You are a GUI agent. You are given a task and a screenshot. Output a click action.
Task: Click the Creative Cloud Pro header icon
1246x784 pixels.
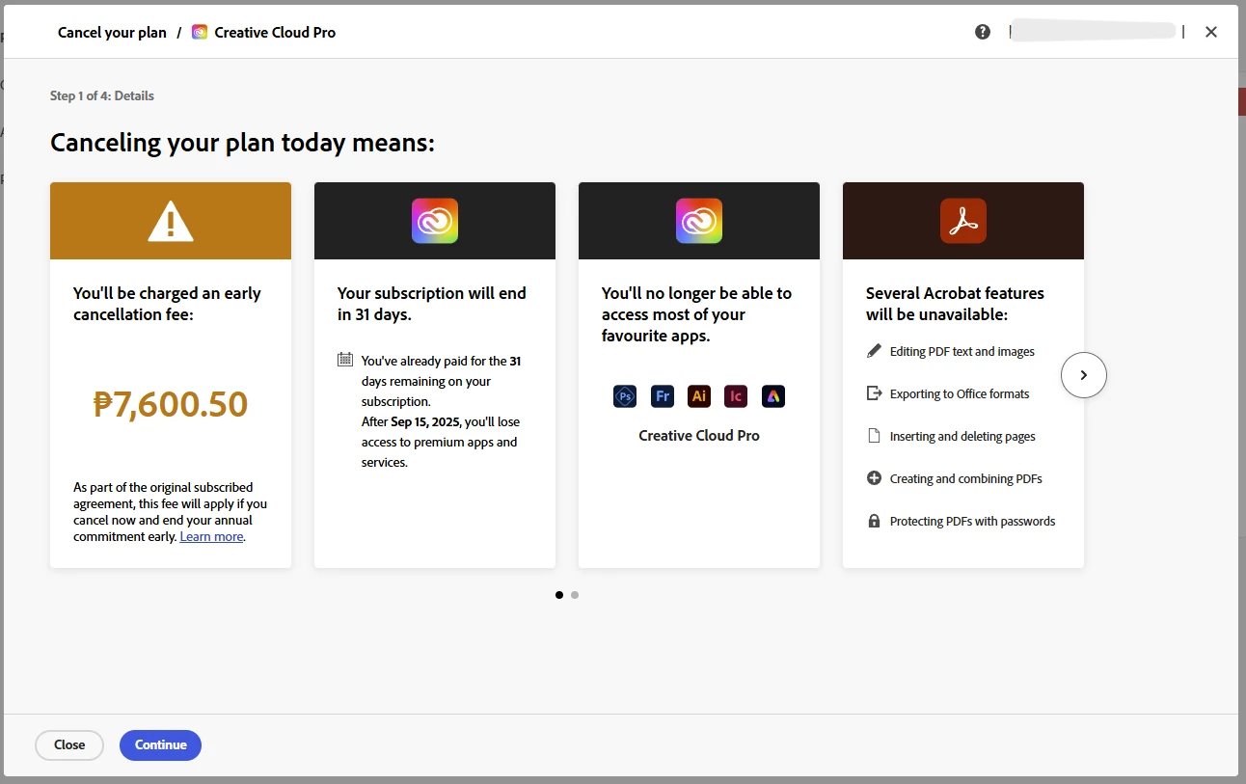(200, 32)
